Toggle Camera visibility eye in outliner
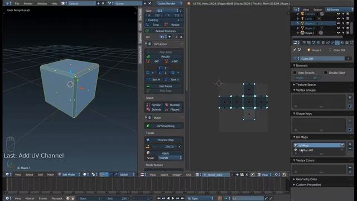 tap(339, 14)
